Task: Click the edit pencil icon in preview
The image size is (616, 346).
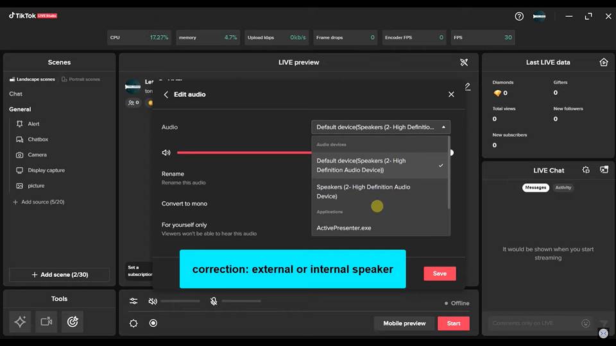Action: 468,86
